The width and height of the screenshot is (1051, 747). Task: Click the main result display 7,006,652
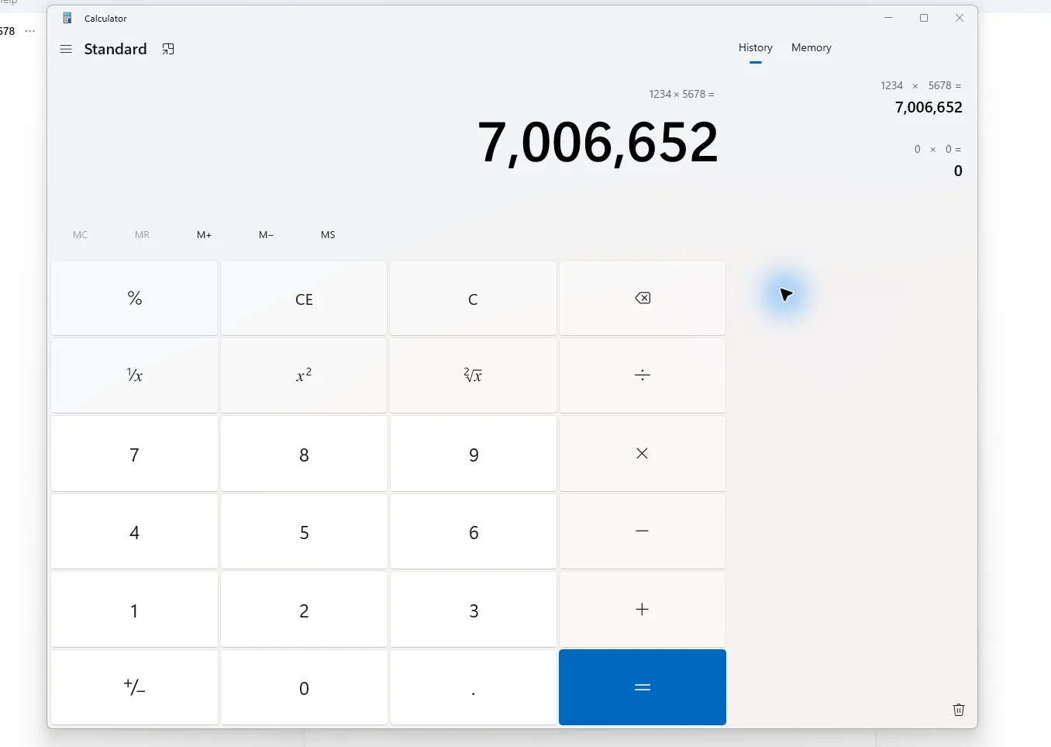(598, 143)
